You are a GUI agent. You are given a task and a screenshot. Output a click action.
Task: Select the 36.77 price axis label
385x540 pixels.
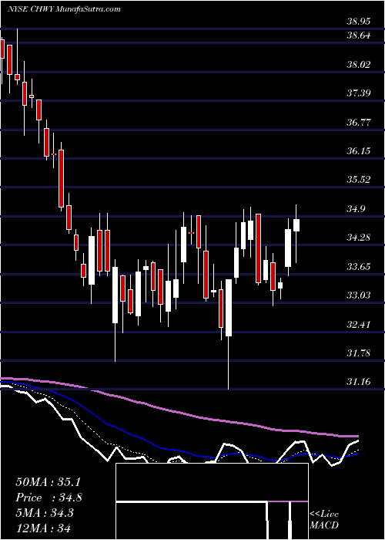[x=359, y=122]
